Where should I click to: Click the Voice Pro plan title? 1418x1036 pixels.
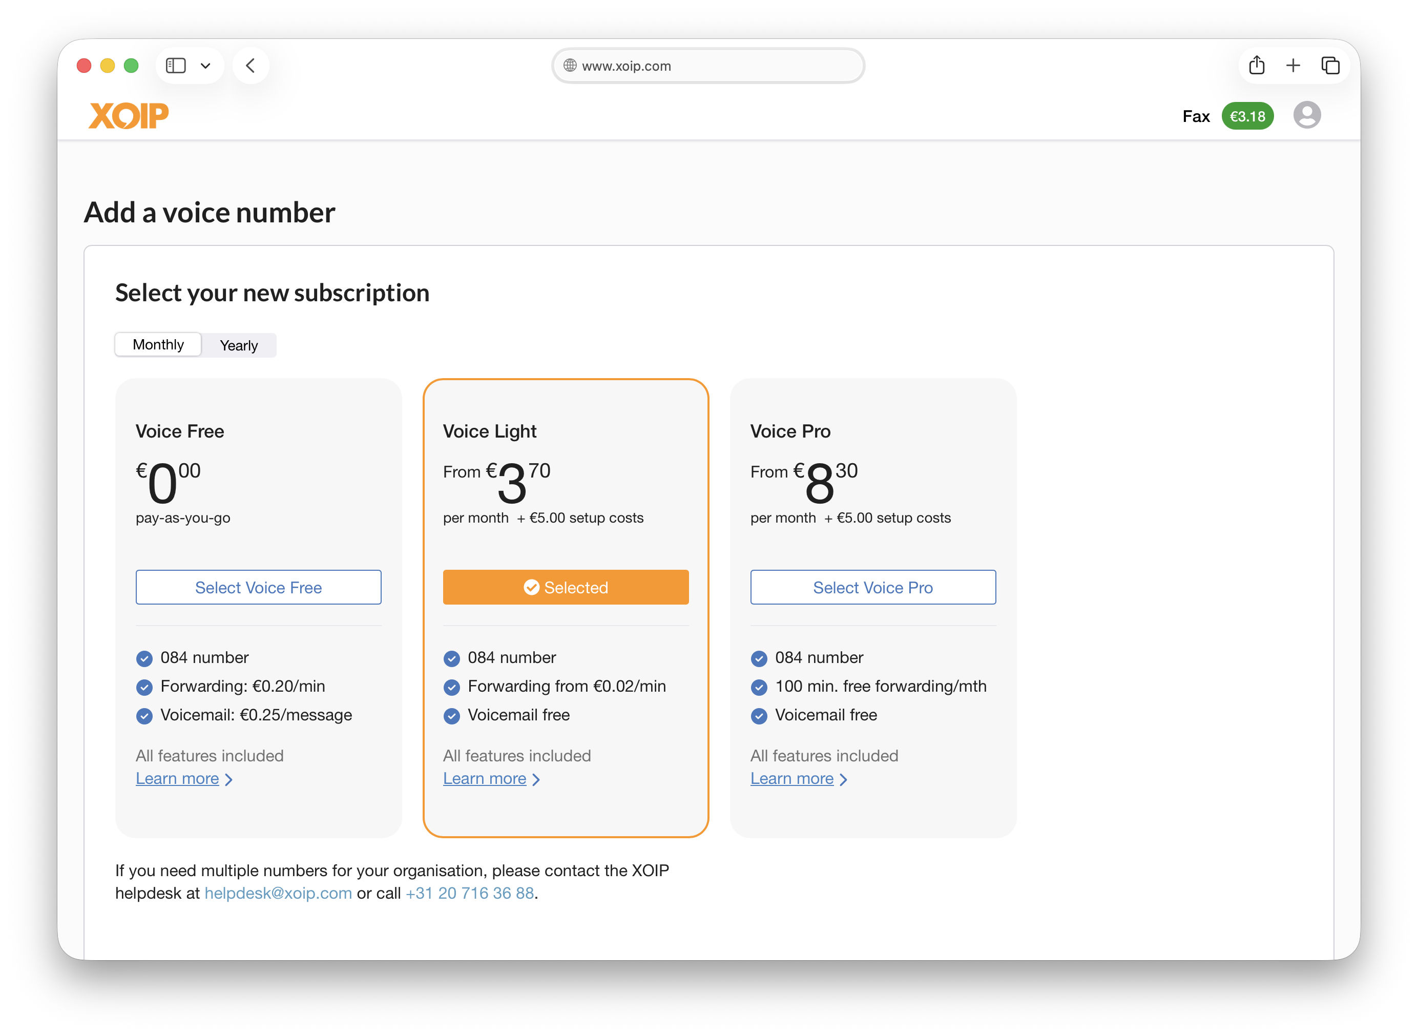(790, 431)
